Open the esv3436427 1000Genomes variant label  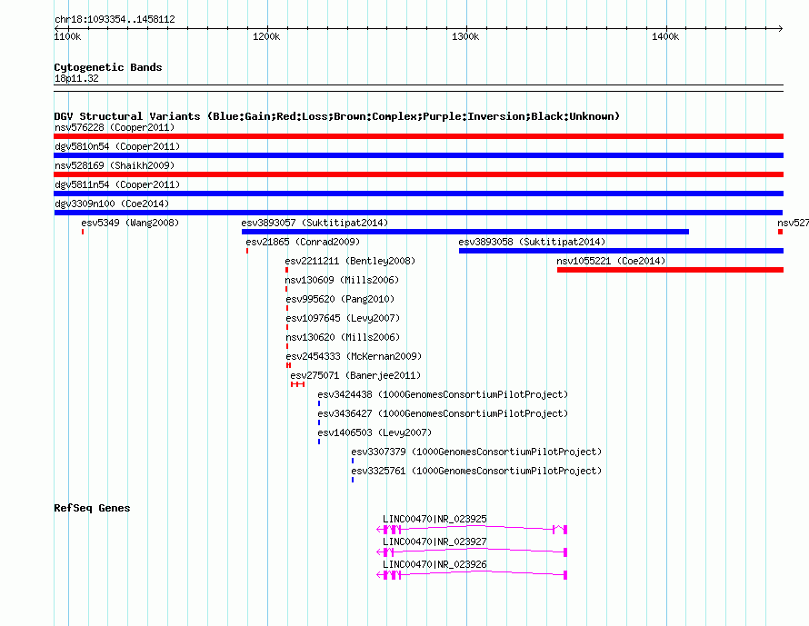443,413
